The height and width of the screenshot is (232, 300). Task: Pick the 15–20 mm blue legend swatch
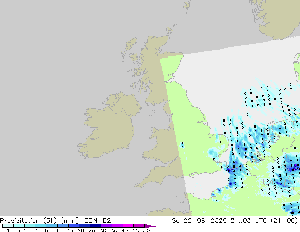point(74,226)
